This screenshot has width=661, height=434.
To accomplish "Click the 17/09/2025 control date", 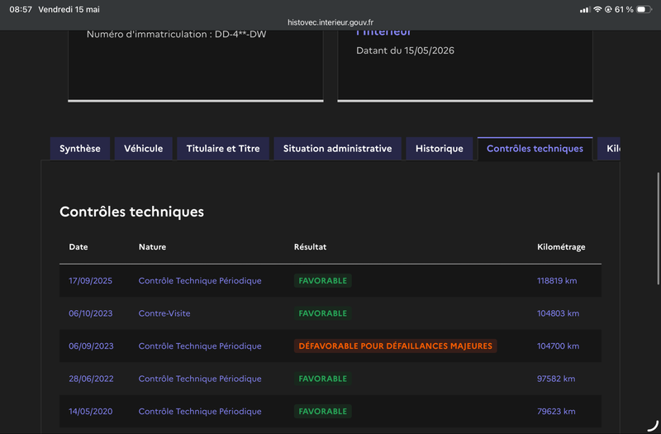I will pos(90,281).
